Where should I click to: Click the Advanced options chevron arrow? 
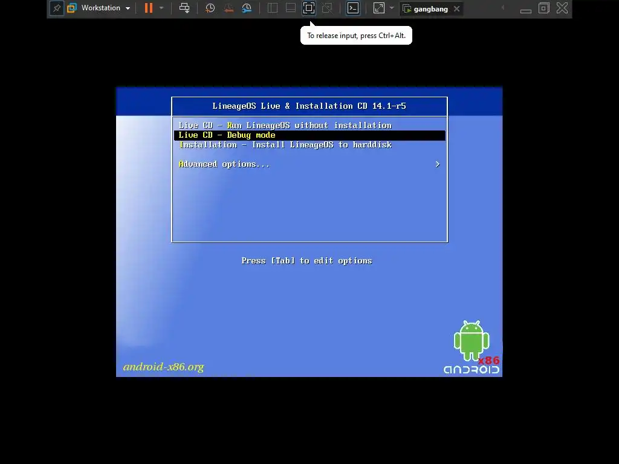438,164
